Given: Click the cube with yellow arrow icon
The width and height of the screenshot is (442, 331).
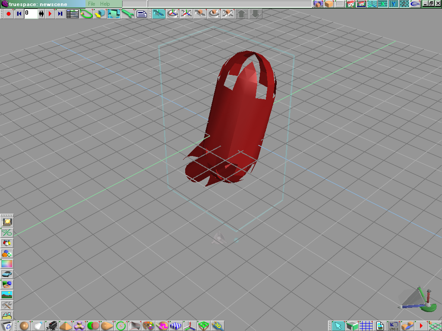Looking at the screenshot, I should 100,13.
